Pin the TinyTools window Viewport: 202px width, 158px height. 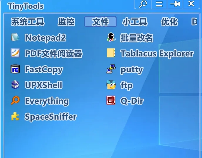[175, 4]
